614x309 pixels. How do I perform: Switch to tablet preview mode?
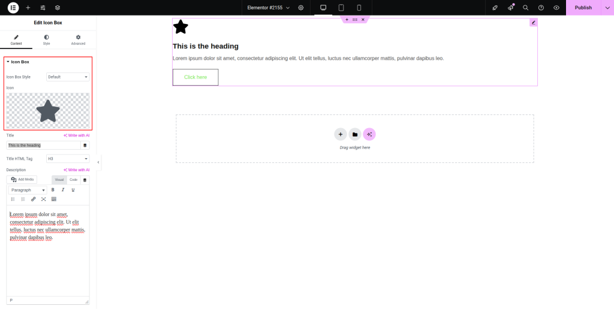coord(341,8)
